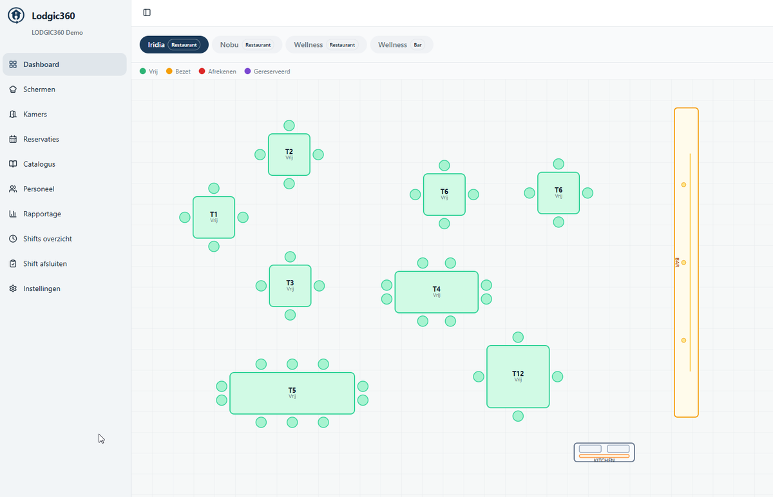This screenshot has width=773, height=497.
Task: Click the purple Gereserveerd legend dot
Action: (x=247, y=71)
